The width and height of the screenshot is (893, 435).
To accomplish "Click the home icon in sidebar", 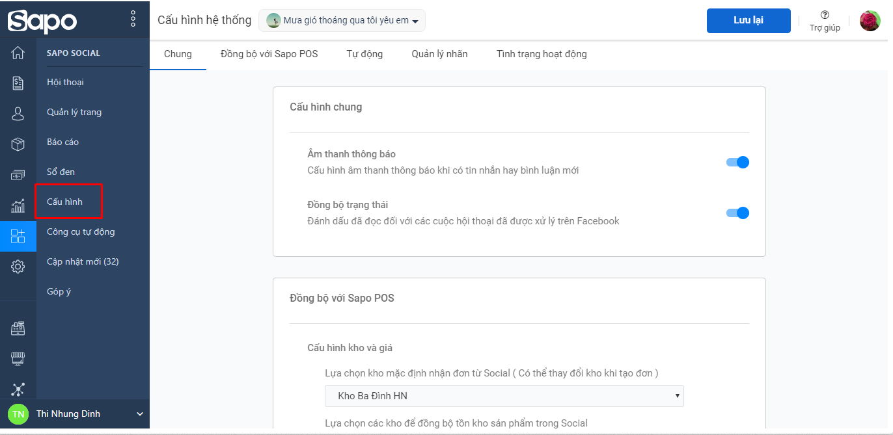I will [18, 53].
